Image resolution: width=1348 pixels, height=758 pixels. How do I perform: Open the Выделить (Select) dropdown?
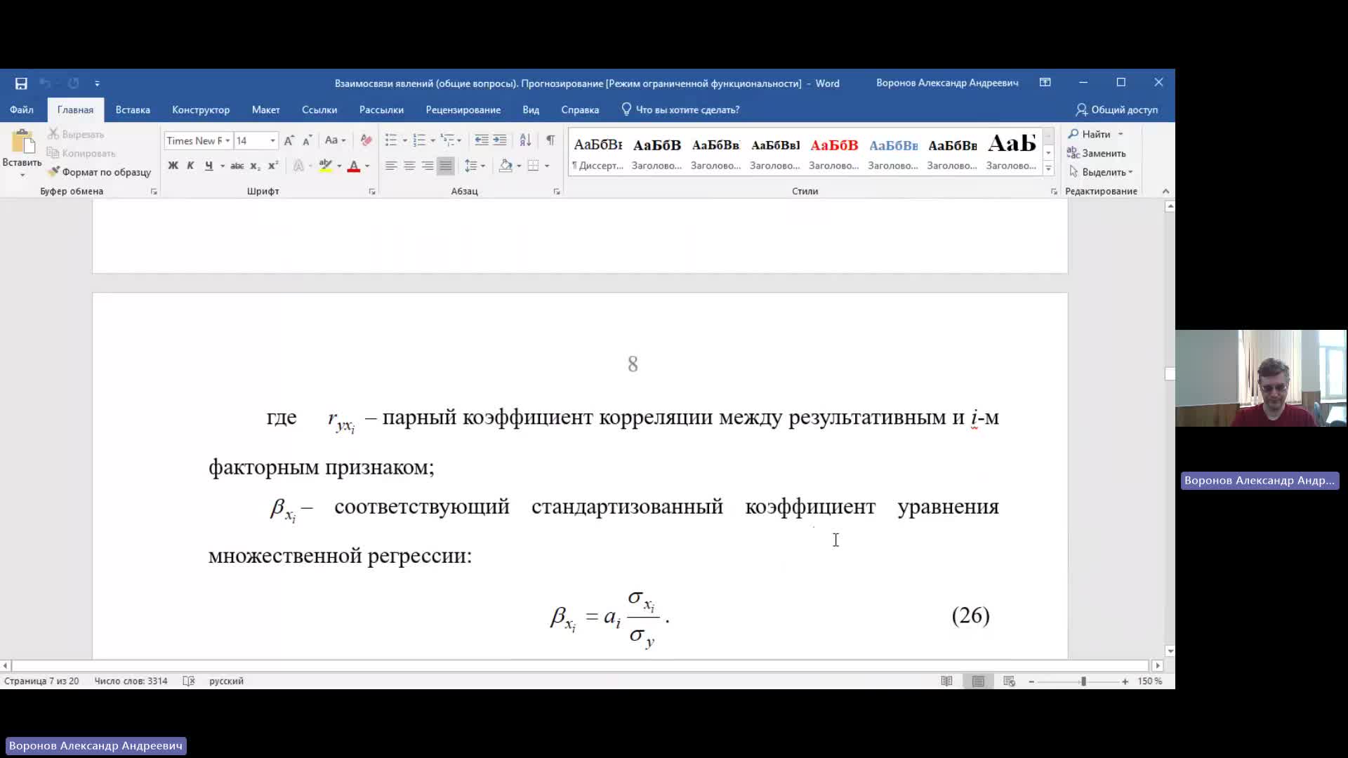click(x=1101, y=172)
